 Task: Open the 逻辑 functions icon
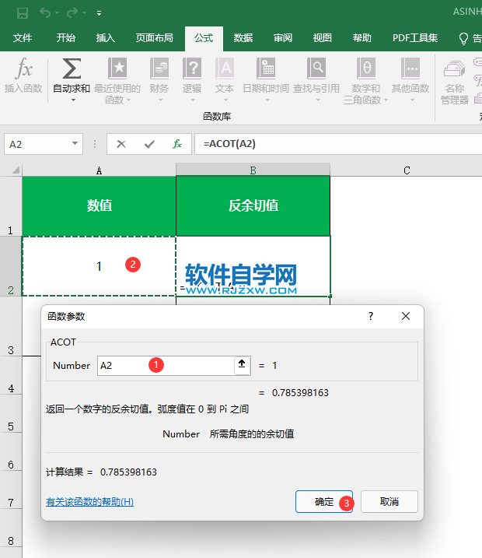click(x=192, y=68)
